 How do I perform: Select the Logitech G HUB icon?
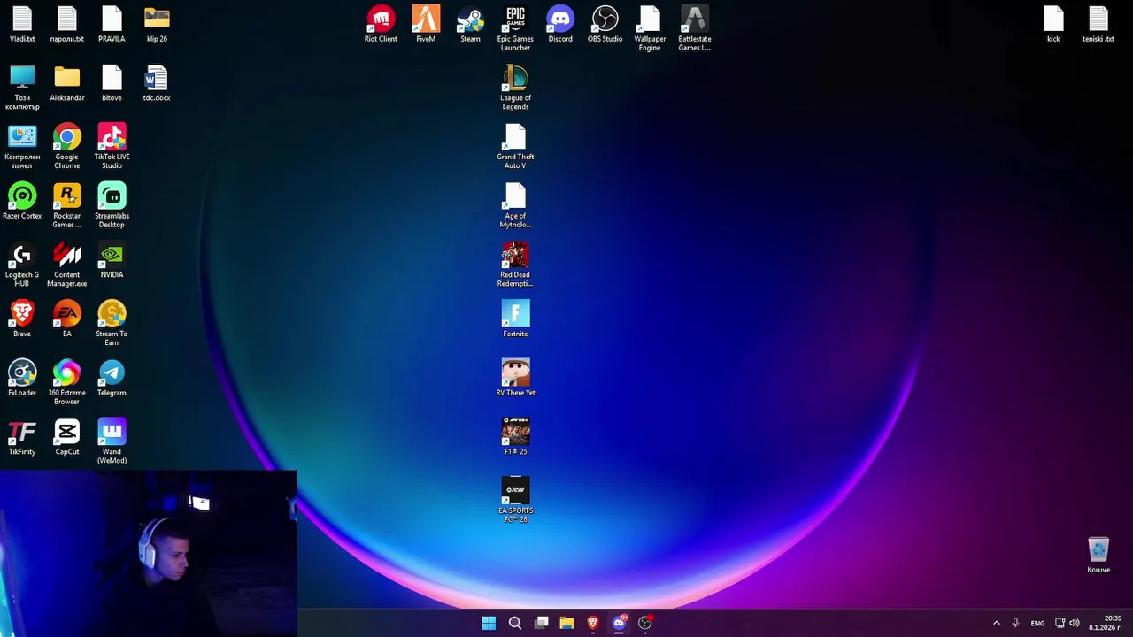point(22,265)
